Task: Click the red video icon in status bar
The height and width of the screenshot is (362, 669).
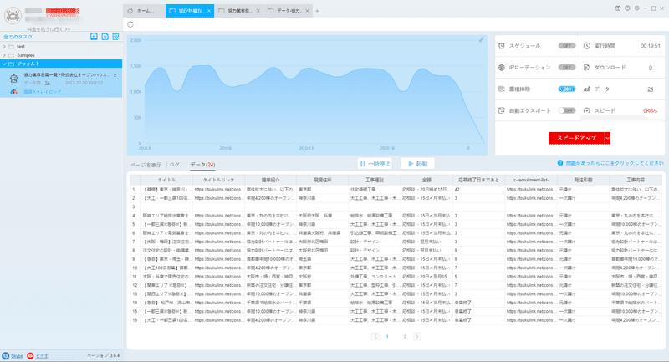Action: 30,356
